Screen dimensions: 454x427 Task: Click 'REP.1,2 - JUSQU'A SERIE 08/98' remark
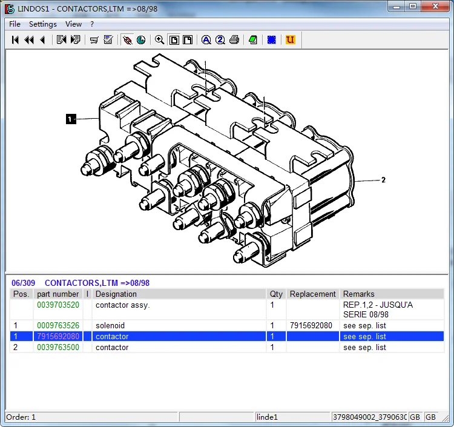click(x=378, y=309)
